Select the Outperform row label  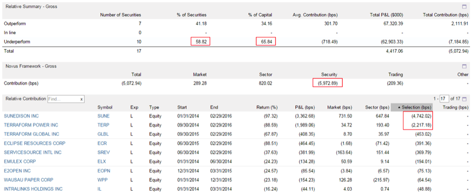[14, 23]
